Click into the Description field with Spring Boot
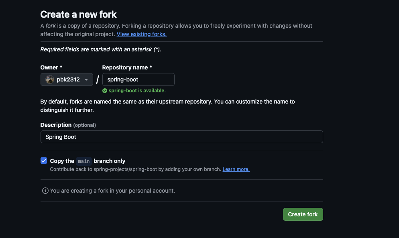Viewport: 399px width, 238px height. pos(181,137)
